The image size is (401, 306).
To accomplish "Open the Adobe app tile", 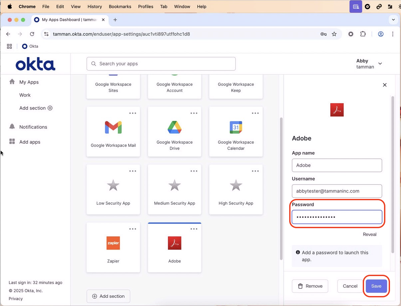I will click(x=174, y=247).
